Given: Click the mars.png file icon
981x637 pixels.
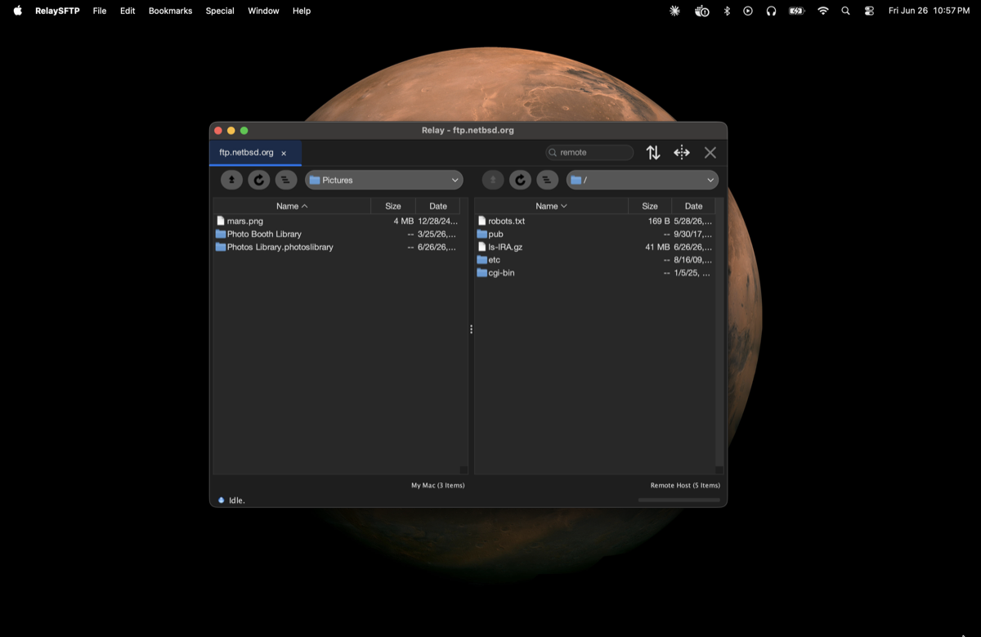Looking at the screenshot, I should [221, 221].
